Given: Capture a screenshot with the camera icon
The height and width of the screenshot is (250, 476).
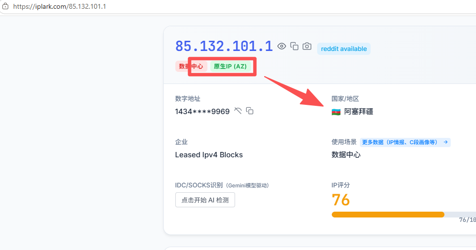Looking at the screenshot, I should (x=307, y=46).
